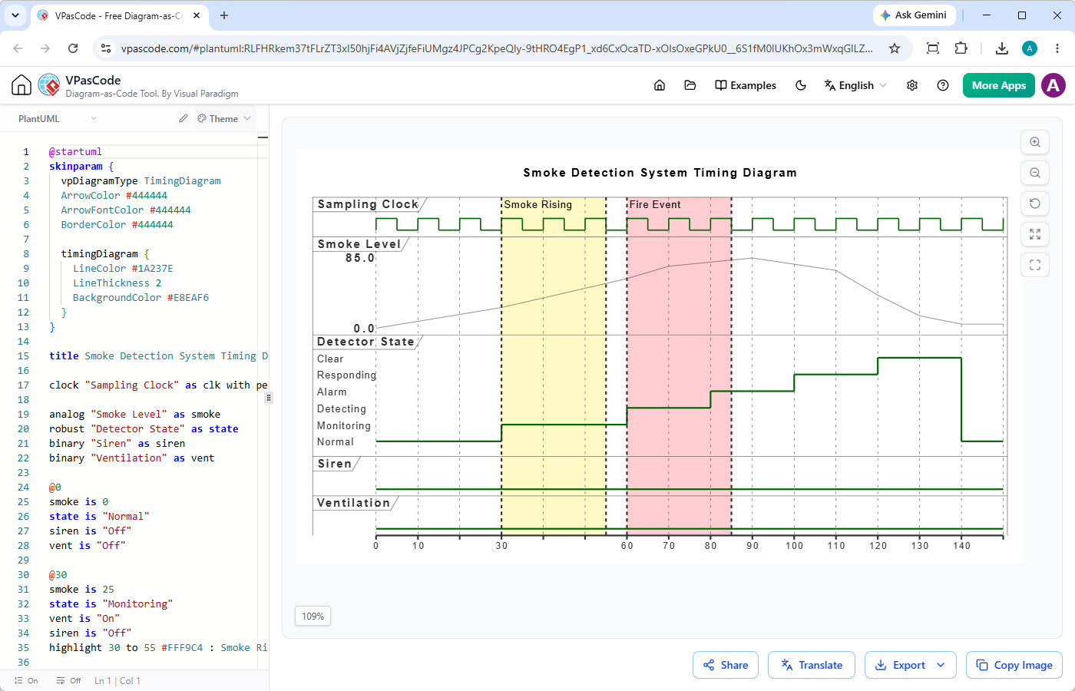1075x691 pixels.
Task: Reset the diagram view rotation icon
Action: (x=1035, y=203)
